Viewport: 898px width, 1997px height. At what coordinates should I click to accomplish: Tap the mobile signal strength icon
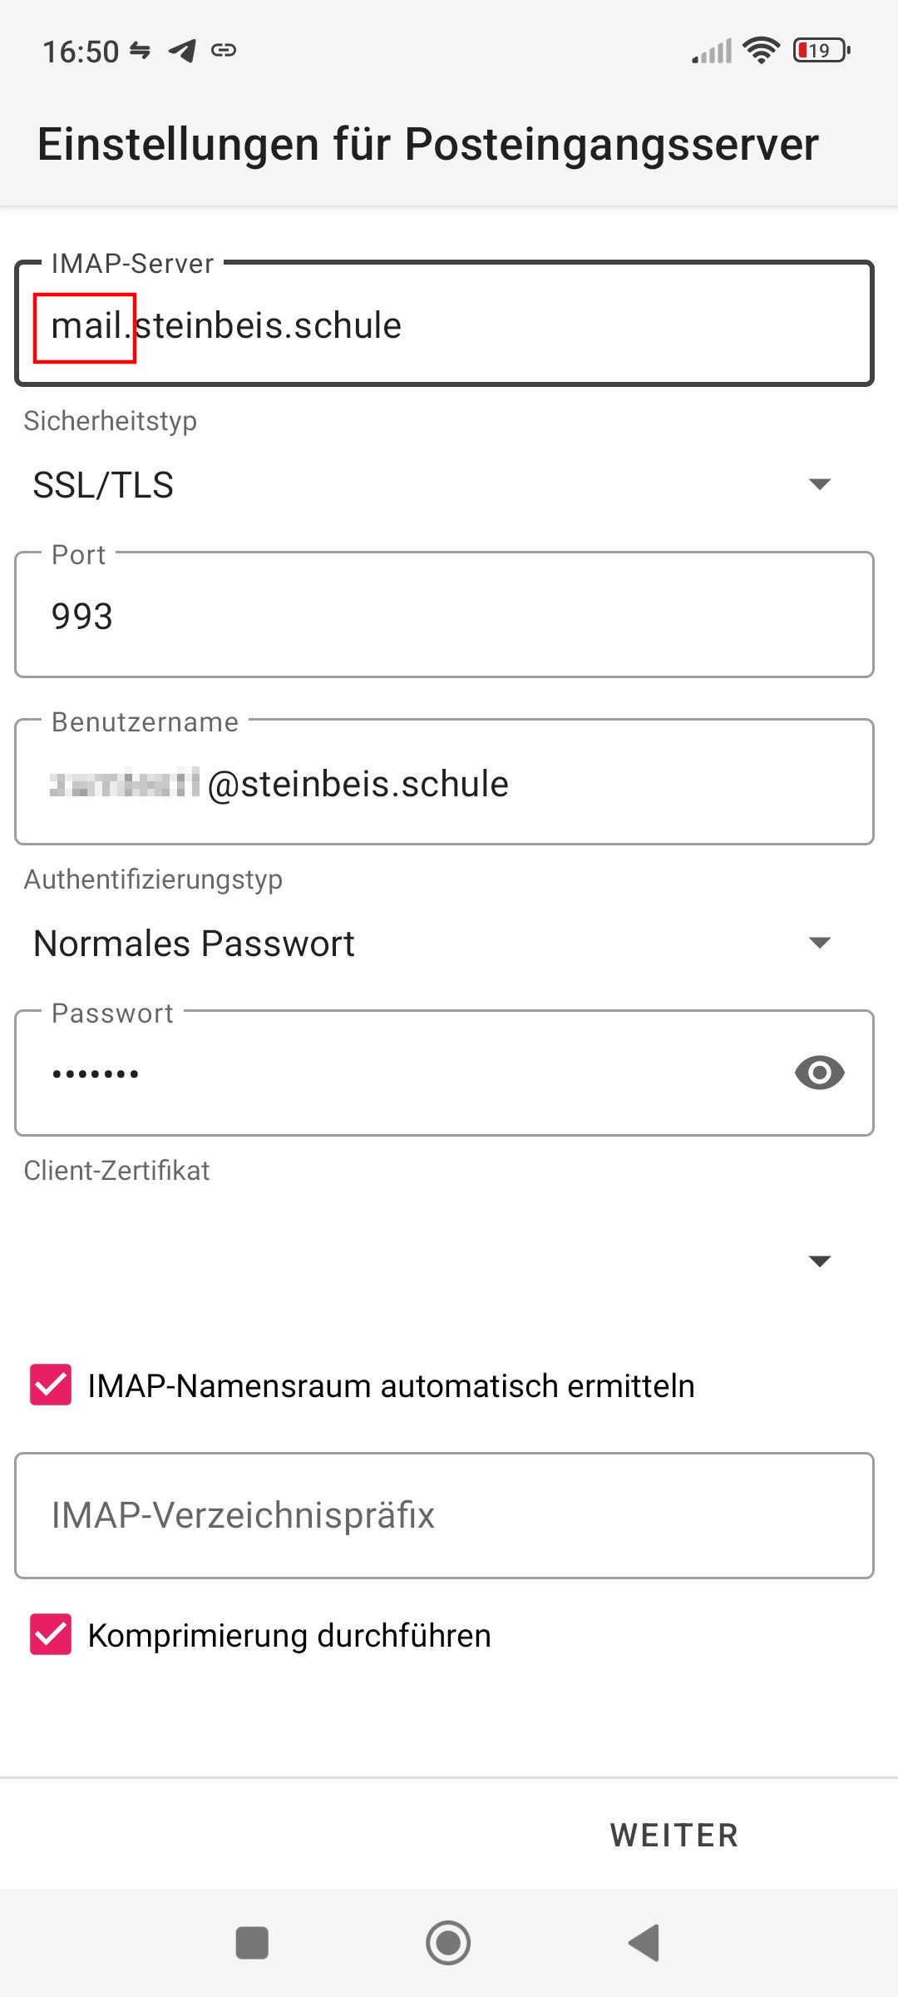pyautogui.click(x=712, y=51)
